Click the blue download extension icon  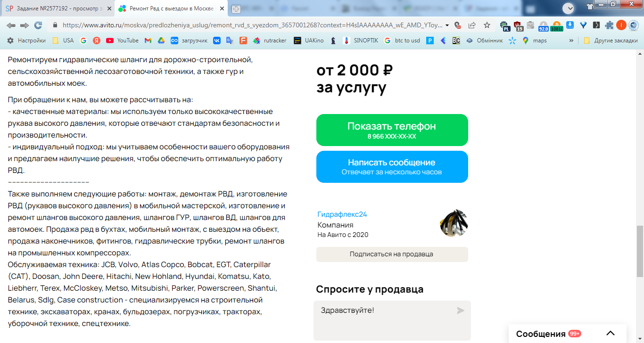[570, 25]
